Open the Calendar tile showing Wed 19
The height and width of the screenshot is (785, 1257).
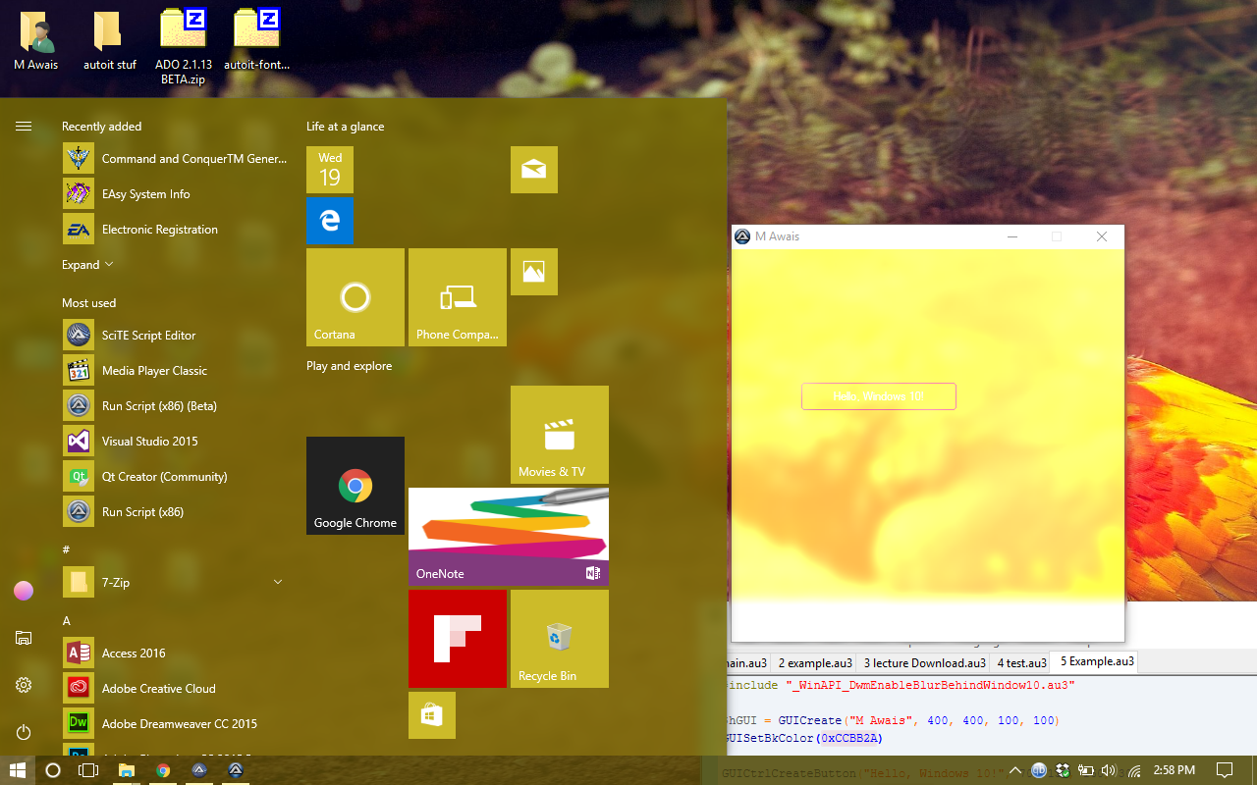coord(330,170)
